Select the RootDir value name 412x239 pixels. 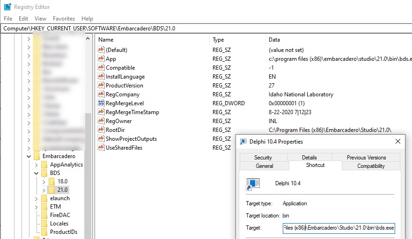coord(115,130)
